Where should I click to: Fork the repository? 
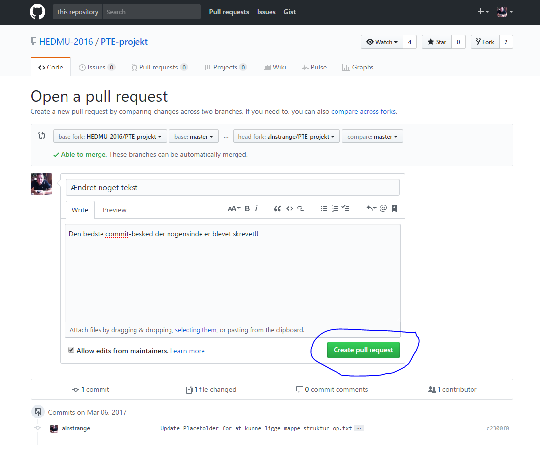485,42
